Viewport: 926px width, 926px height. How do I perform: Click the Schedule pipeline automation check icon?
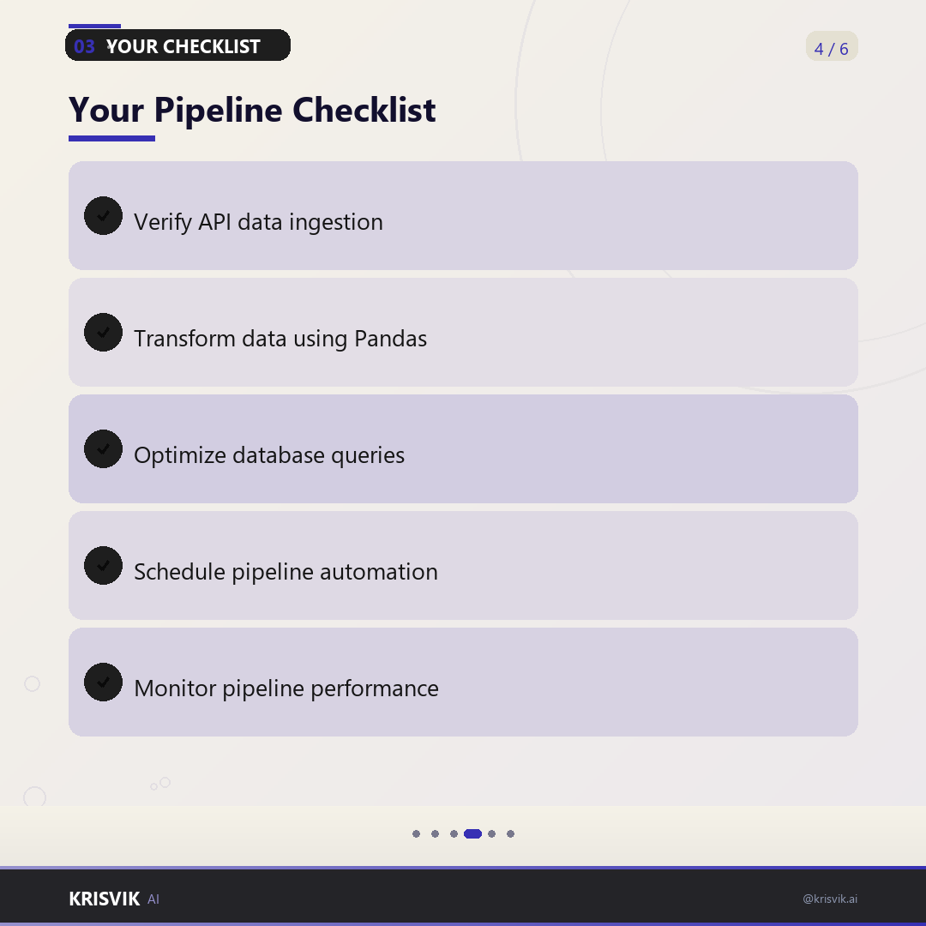(104, 566)
